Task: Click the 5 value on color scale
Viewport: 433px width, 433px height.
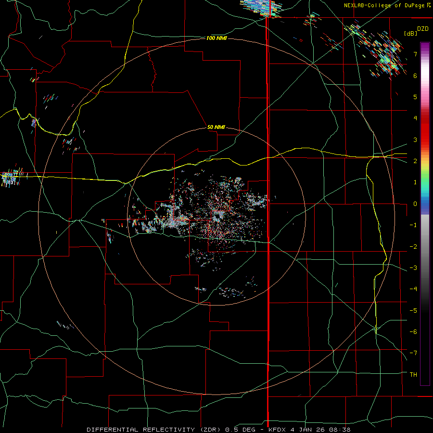Action: point(415,97)
